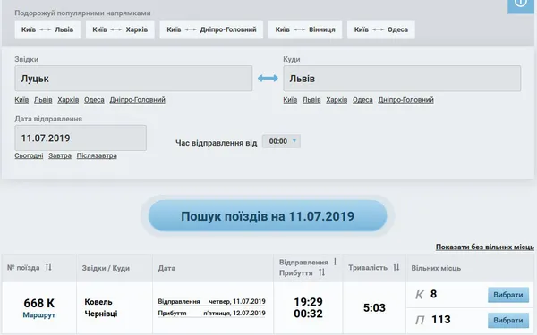Screen dimensions: 537x335
Task: Open departure date field 11.07.2019
Action: pos(81,138)
